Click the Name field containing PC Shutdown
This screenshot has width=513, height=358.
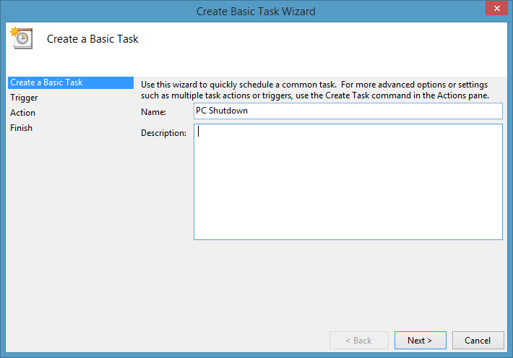[x=348, y=111]
